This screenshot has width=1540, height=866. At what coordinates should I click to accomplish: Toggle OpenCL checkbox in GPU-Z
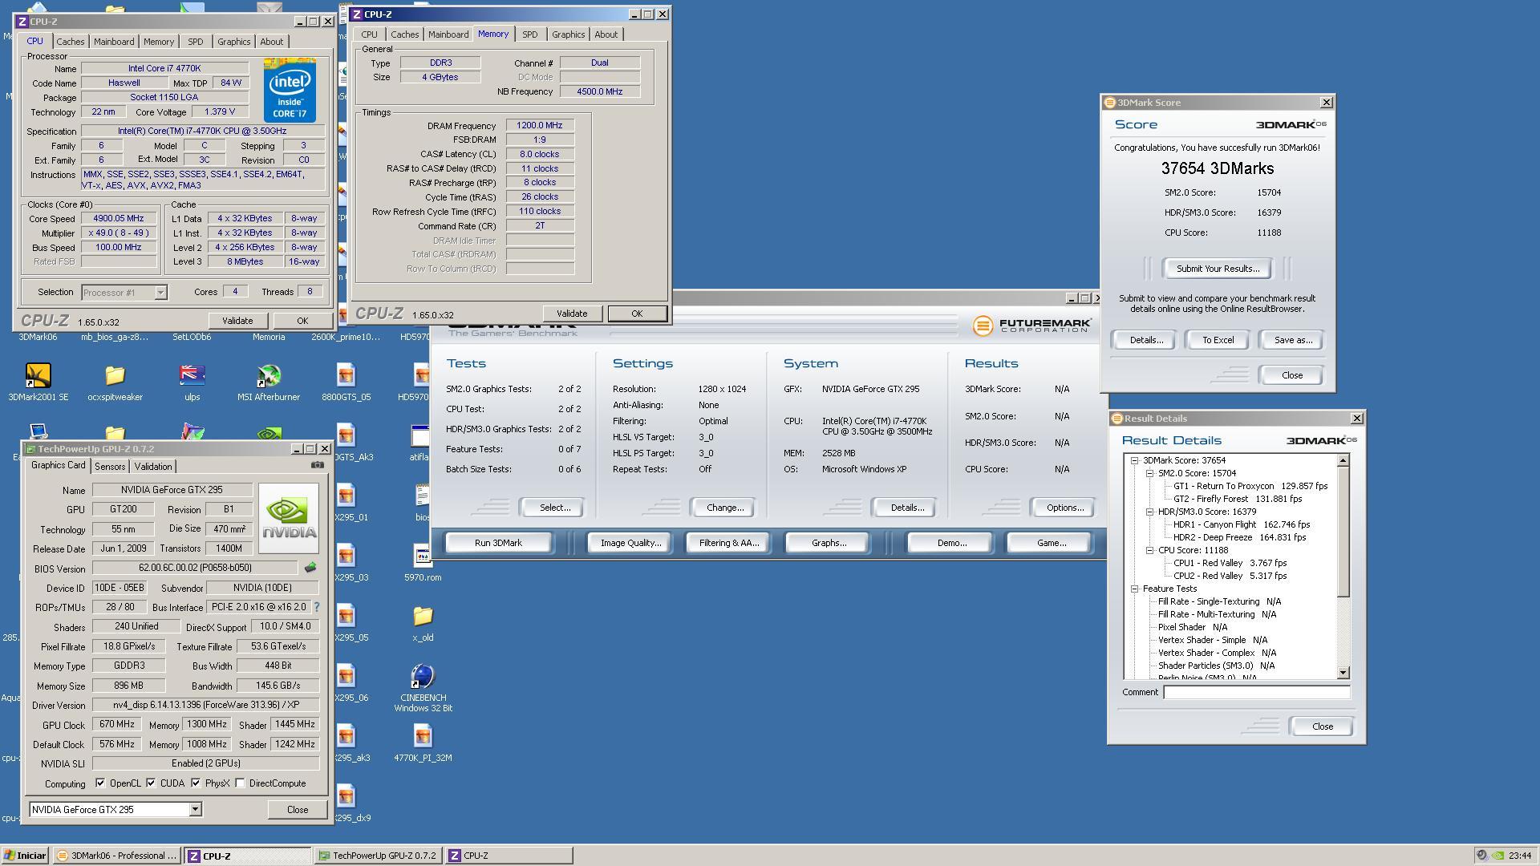click(x=100, y=783)
